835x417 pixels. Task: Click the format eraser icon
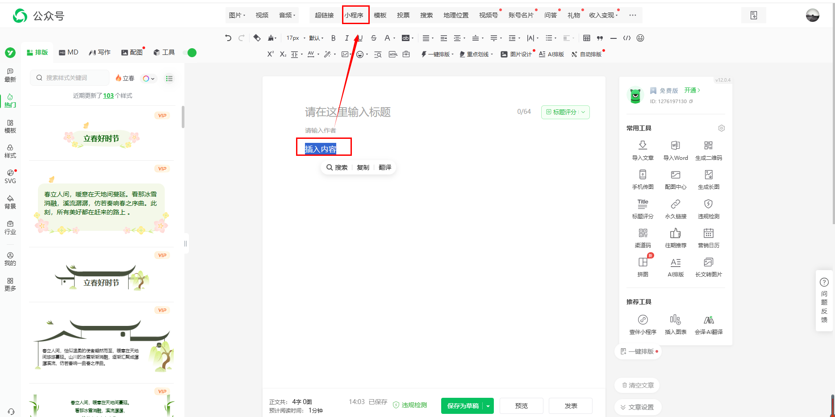(x=257, y=38)
